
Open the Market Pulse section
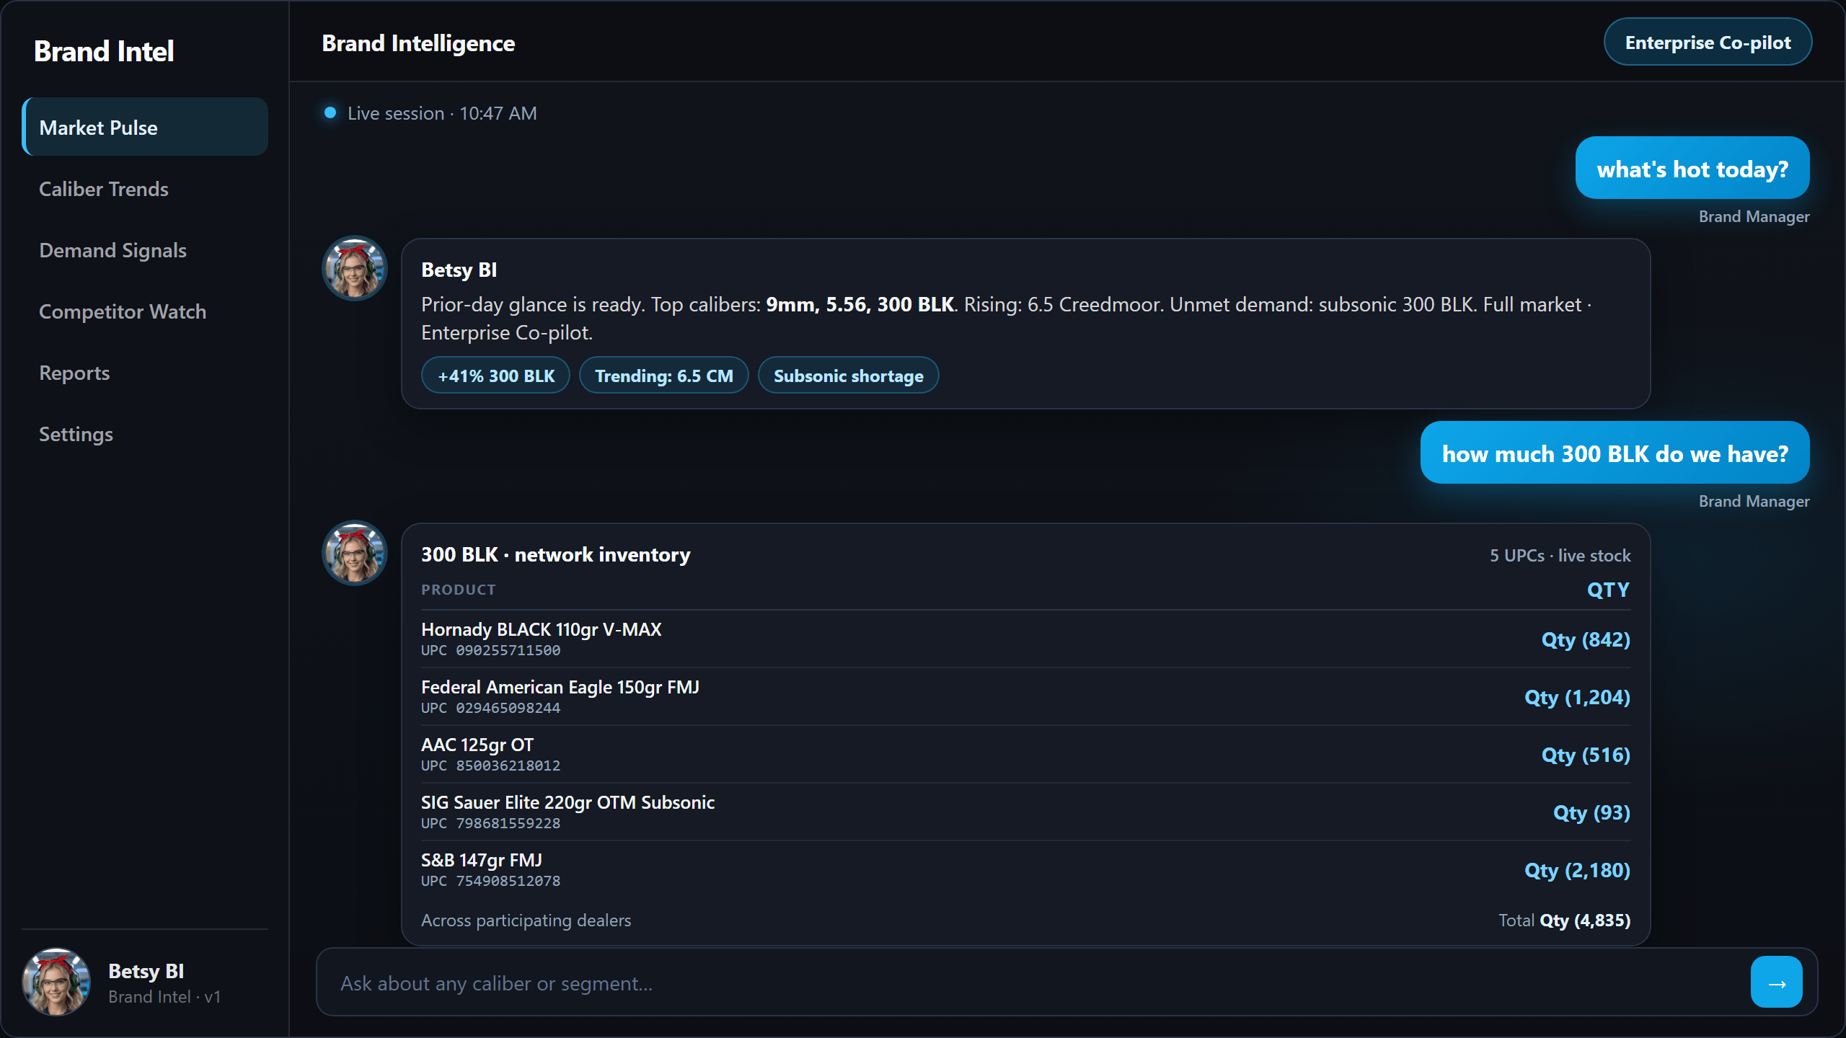point(145,127)
